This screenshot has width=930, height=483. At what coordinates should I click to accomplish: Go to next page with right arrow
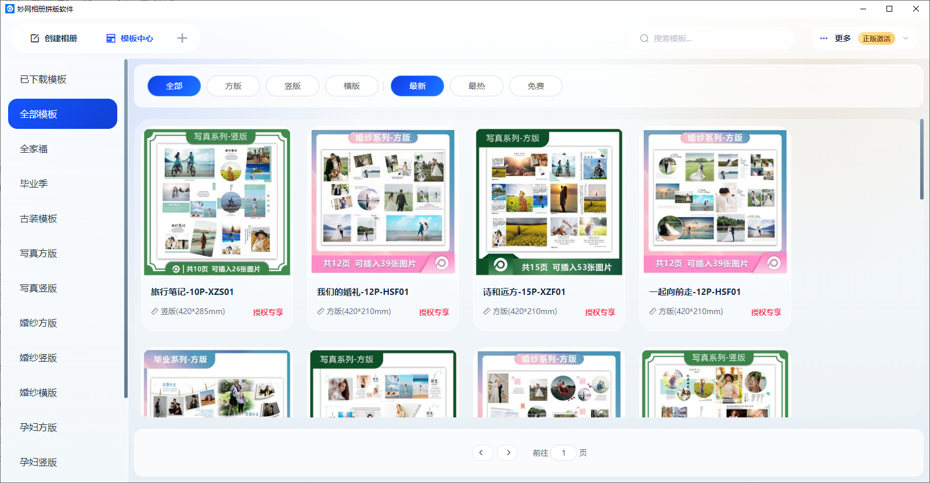[507, 453]
